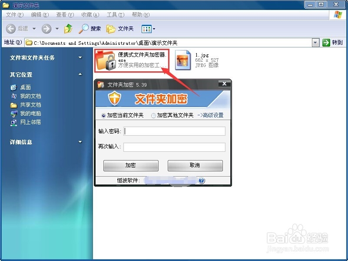Image resolution: width=348 pixels, height=261 pixels.
Task: Click the 桌面 sidebar icon
Action: click(13, 87)
